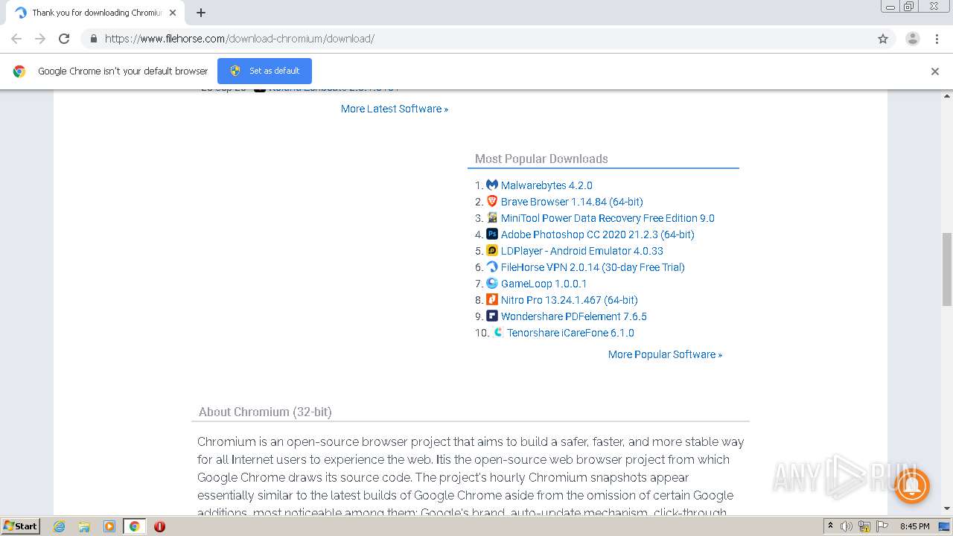Click the orange notification bell icon

pos(912,486)
